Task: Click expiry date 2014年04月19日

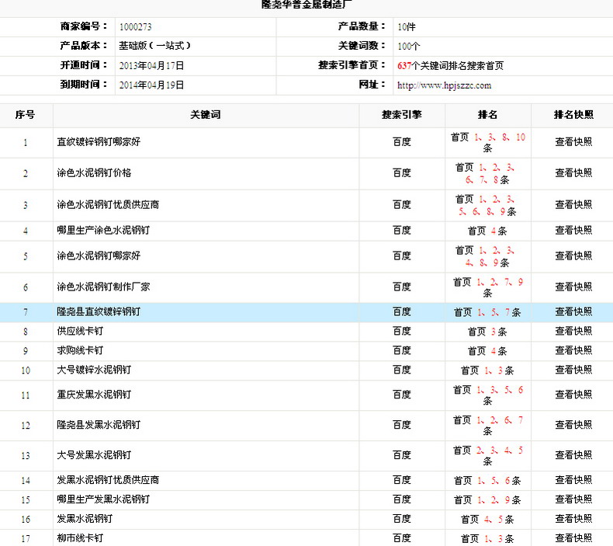Action: (151, 85)
